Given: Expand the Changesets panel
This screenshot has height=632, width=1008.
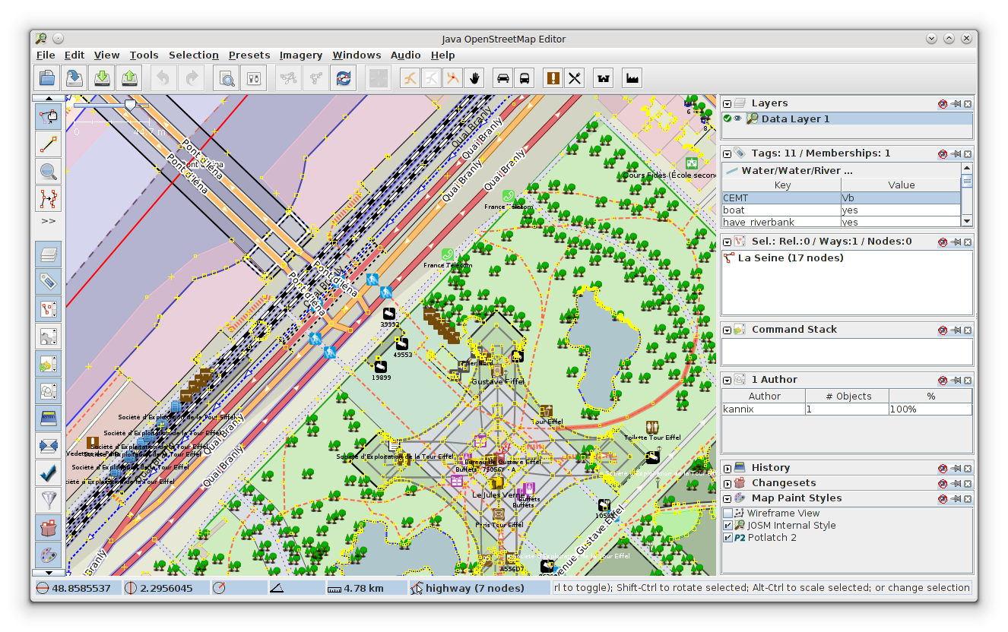Looking at the screenshot, I should tap(727, 483).
